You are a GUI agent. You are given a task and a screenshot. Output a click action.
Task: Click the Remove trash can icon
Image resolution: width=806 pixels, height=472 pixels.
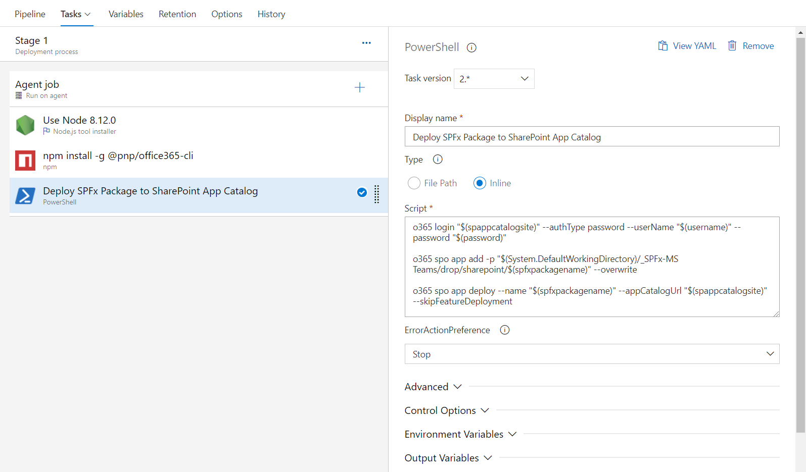tap(732, 46)
